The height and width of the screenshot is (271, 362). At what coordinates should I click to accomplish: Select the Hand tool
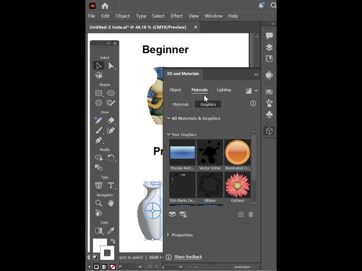pyautogui.click(x=111, y=203)
